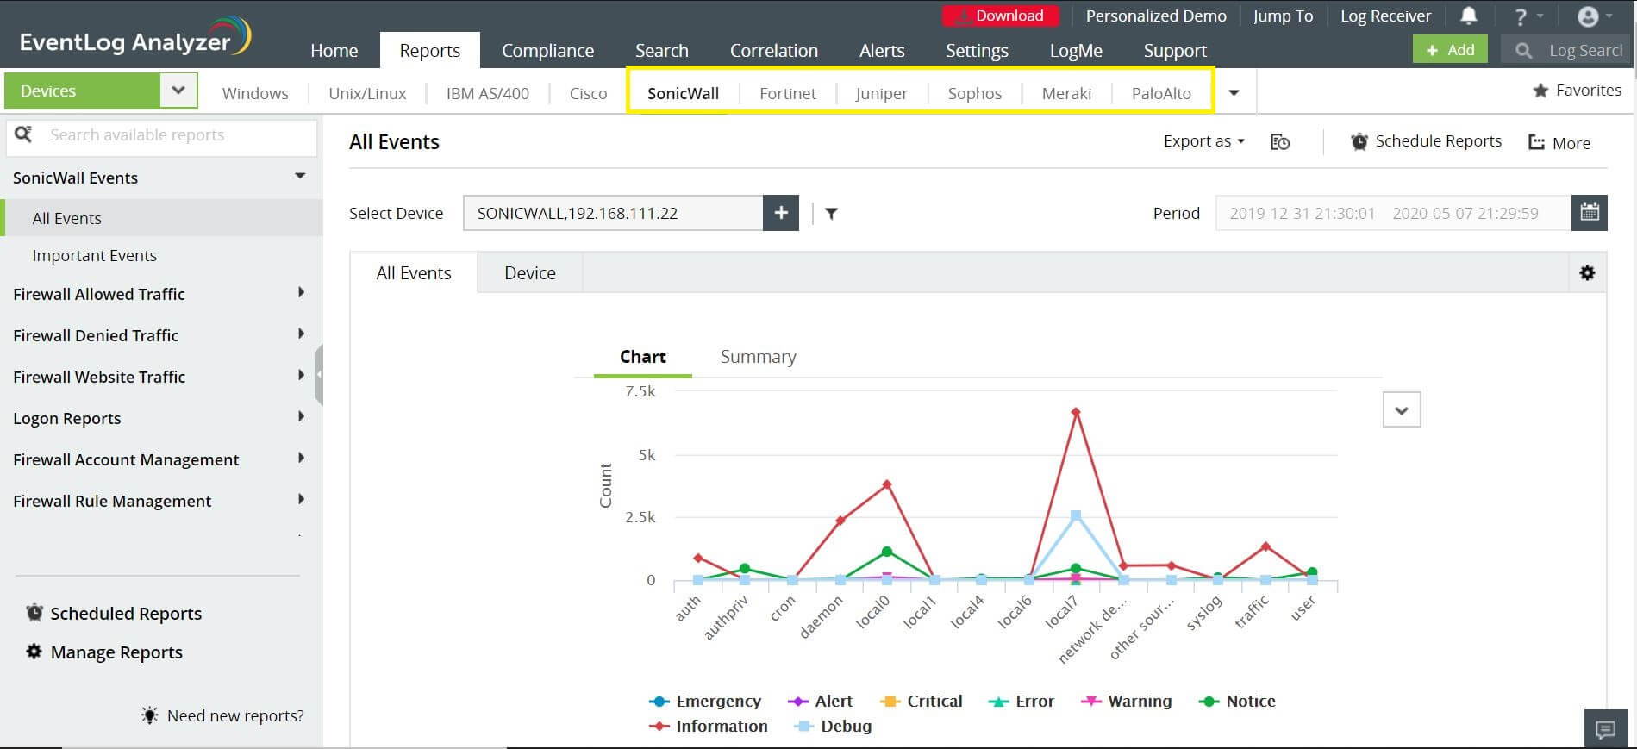Open the Devices dropdown arrow
This screenshot has height=749, width=1637.
(x=178, y=91)
